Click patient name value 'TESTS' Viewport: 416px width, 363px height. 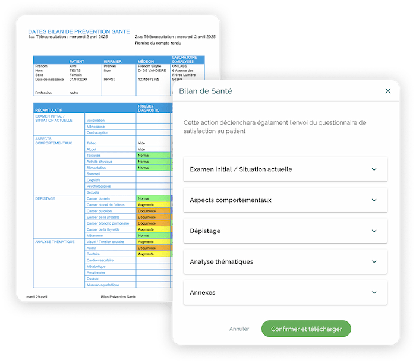pyautogui.click(x=75, y=71)
